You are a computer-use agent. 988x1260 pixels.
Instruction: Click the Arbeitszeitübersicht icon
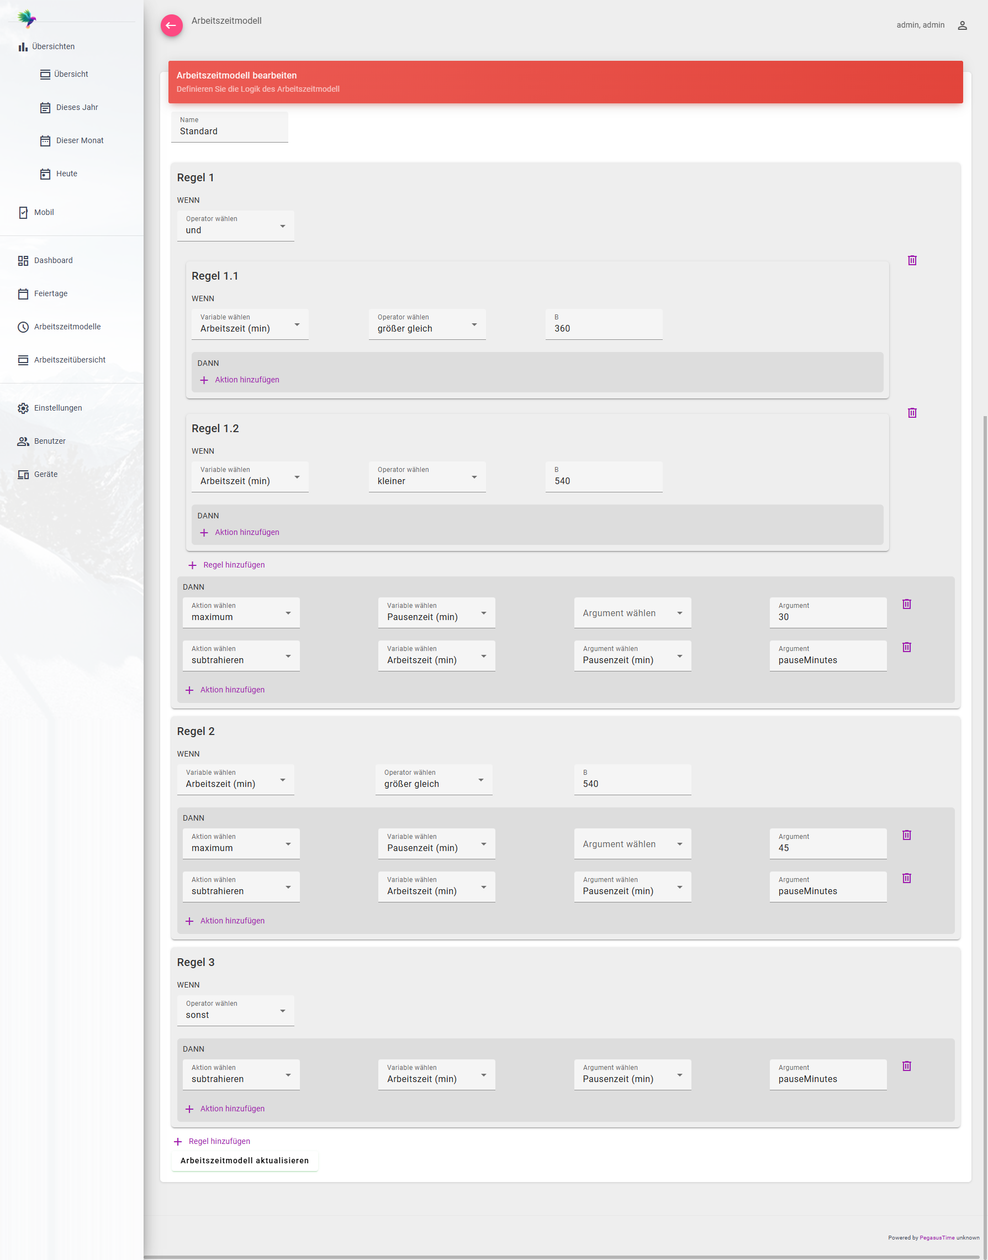coord(23,359)
